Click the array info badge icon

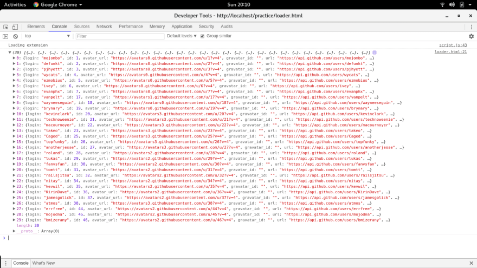click(x=375, y=53)
